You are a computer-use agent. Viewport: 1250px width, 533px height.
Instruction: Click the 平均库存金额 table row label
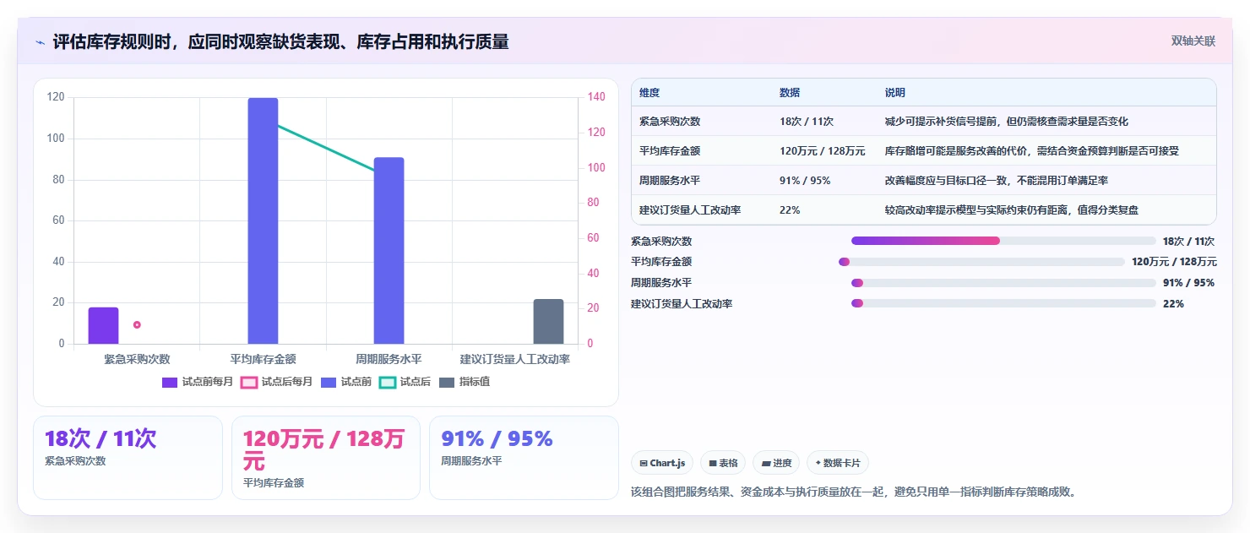670,151
